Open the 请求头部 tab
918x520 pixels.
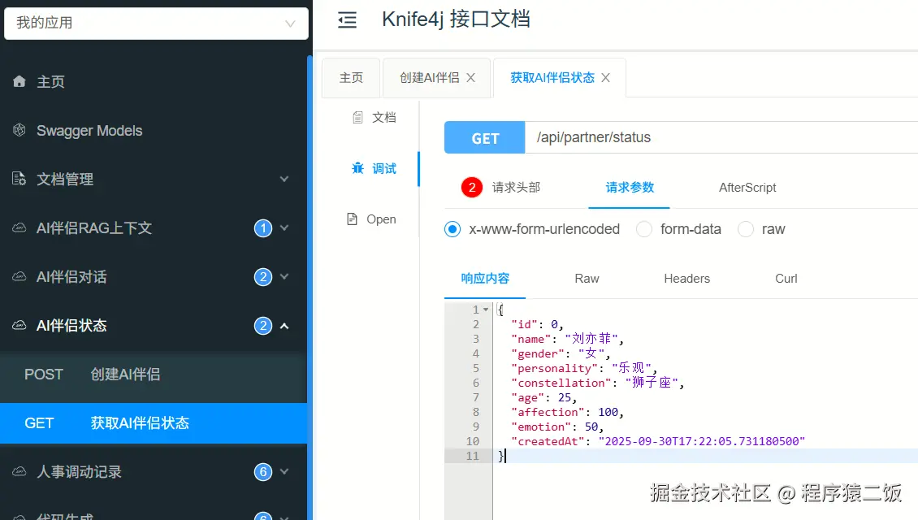(x=501, y=188)
